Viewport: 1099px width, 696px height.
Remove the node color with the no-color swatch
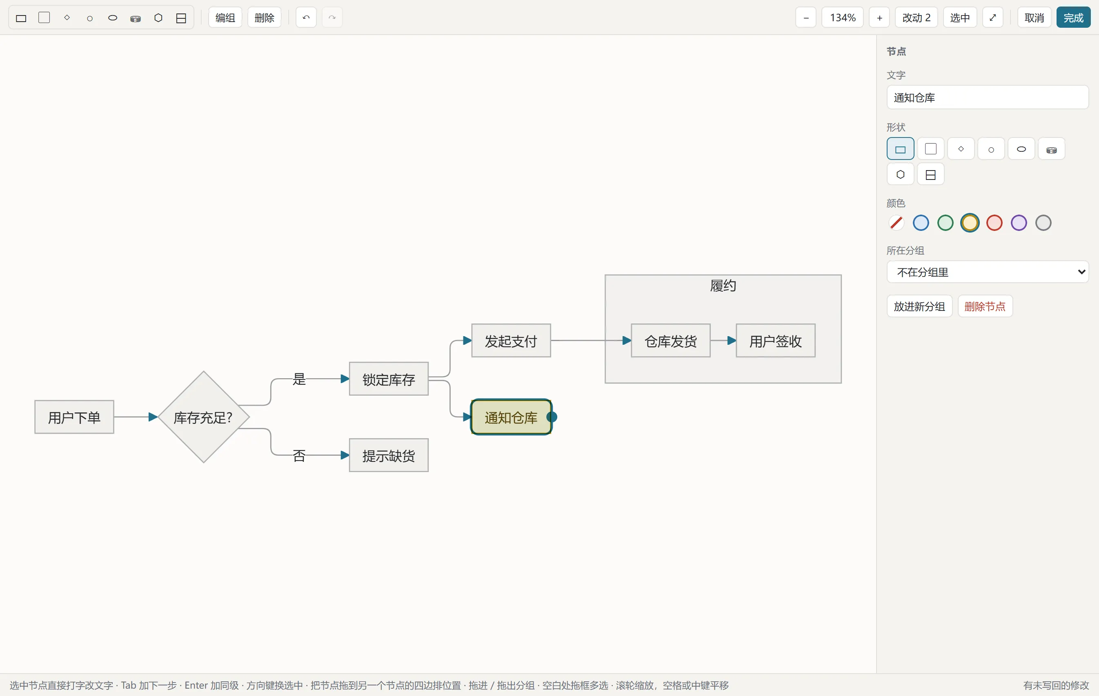coord(897,223)
